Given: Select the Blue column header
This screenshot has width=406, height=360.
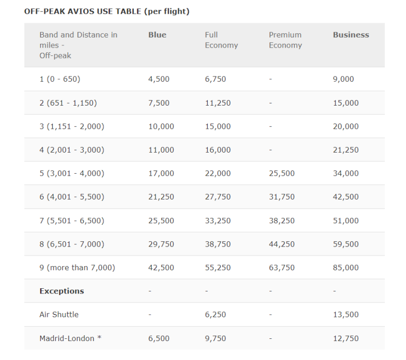Looking at the screenshot, I should [157, 35].
